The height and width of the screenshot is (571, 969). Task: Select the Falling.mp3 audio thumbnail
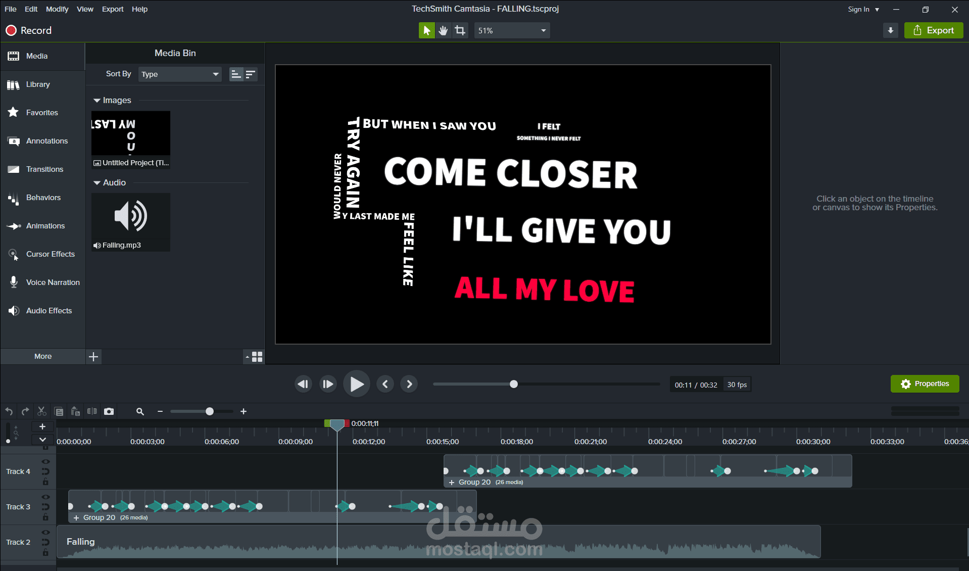tap(131, 222)
